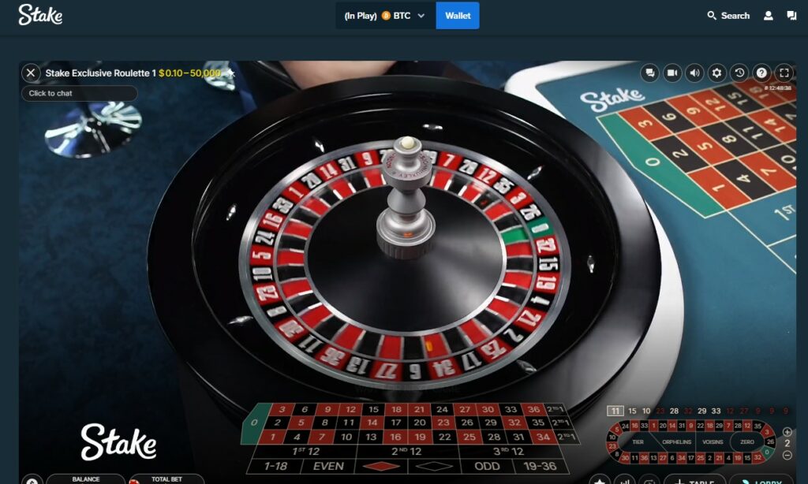Open the user account profile icon

[x=769, y=16]
